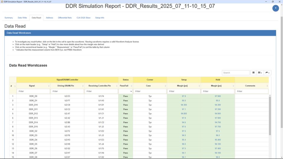Screen dimensions: 283x159
Task: Sort by Driving DRAM.Pin sort arrows
Action: tap(83, 86)
